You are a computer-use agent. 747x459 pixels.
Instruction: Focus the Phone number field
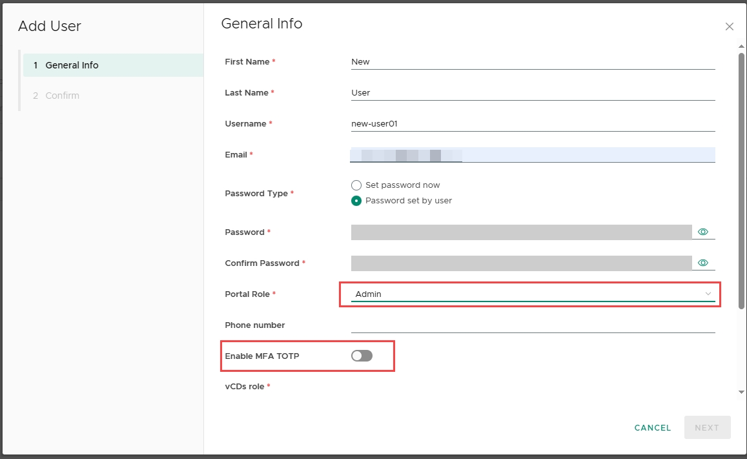[x=533, y=325]
